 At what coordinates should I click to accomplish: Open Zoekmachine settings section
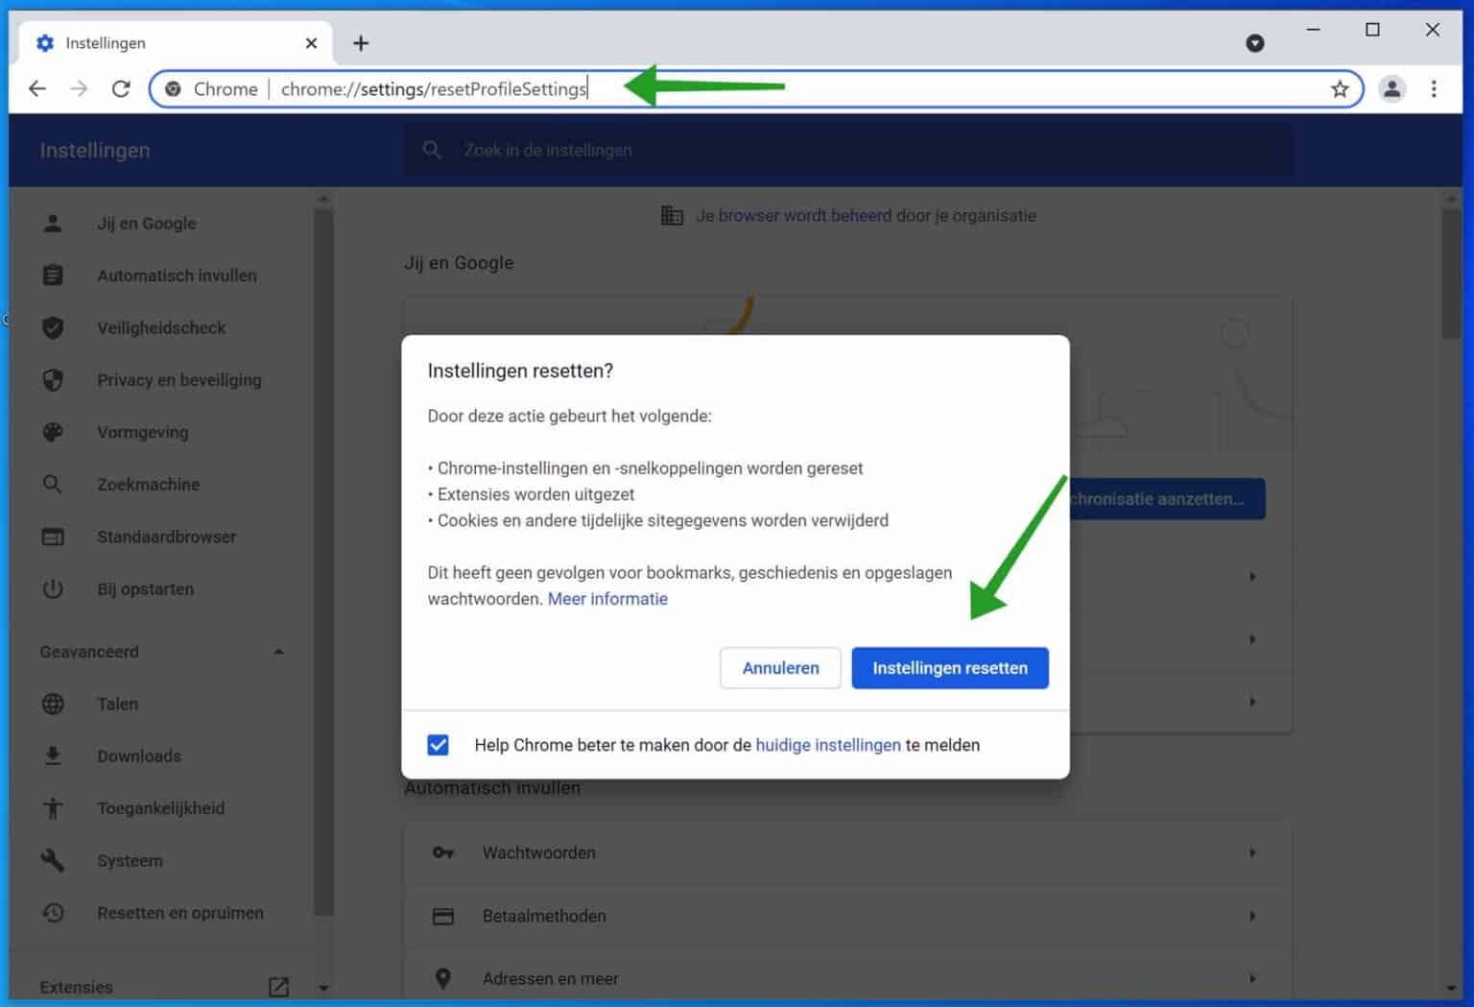149,485
